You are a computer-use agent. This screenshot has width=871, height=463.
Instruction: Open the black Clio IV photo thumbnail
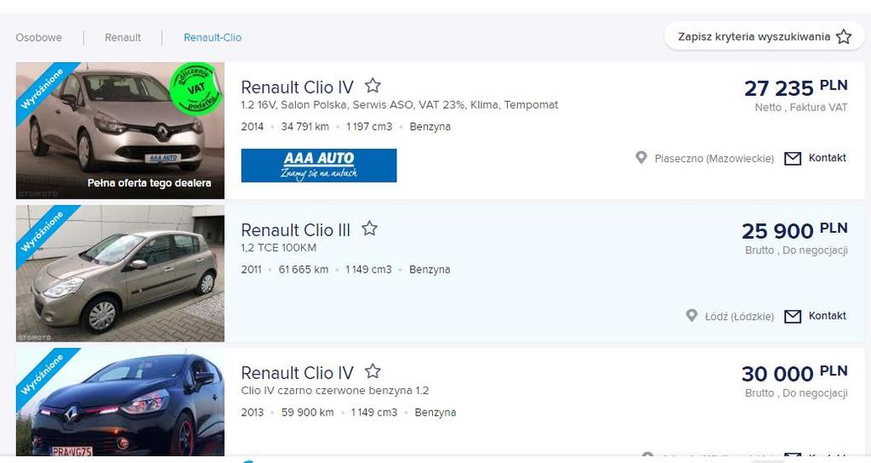point(120,402)
